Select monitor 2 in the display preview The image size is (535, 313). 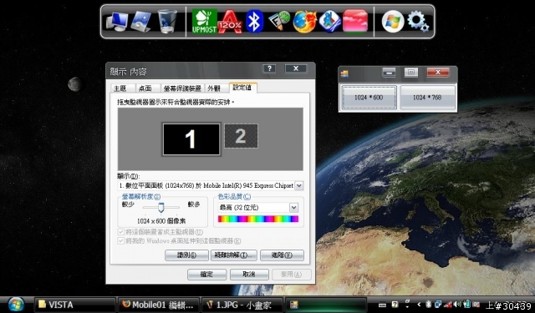coord(241,136)
